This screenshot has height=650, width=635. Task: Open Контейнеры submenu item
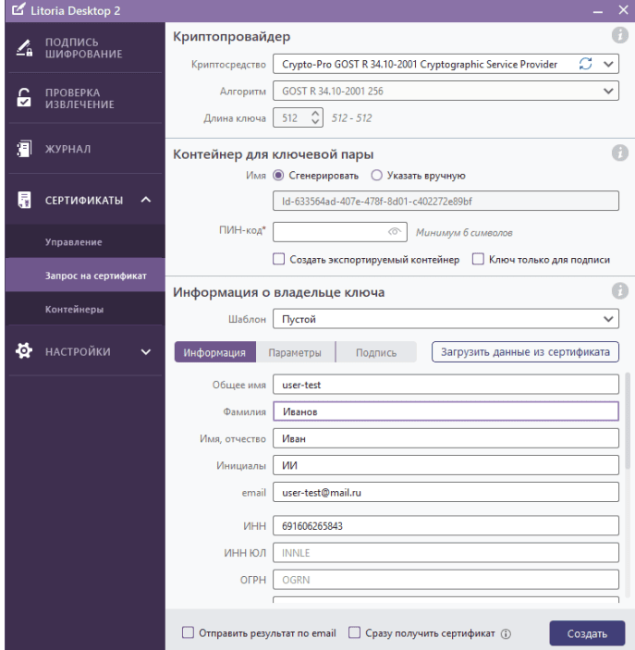click(74, 310)
